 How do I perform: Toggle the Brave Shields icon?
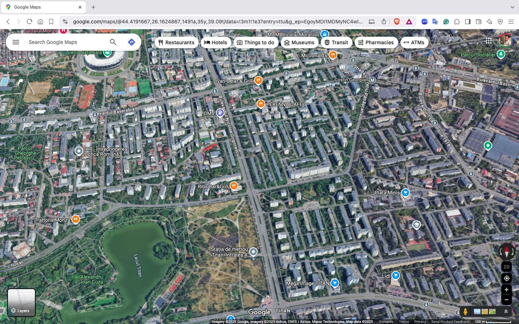(x=397, y=22)
